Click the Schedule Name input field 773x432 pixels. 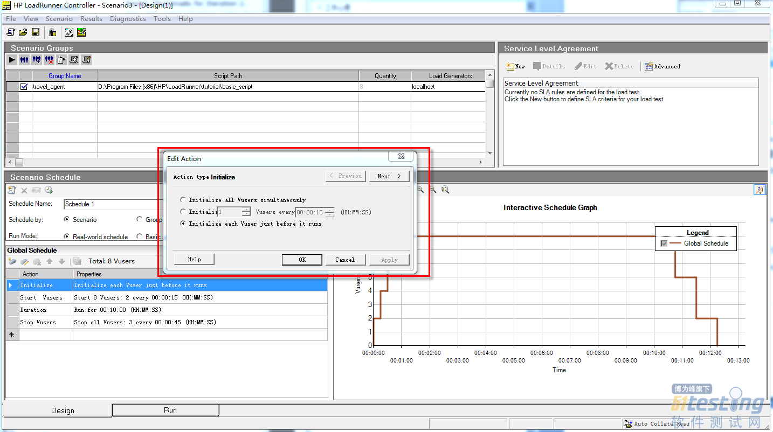[113, 204]
